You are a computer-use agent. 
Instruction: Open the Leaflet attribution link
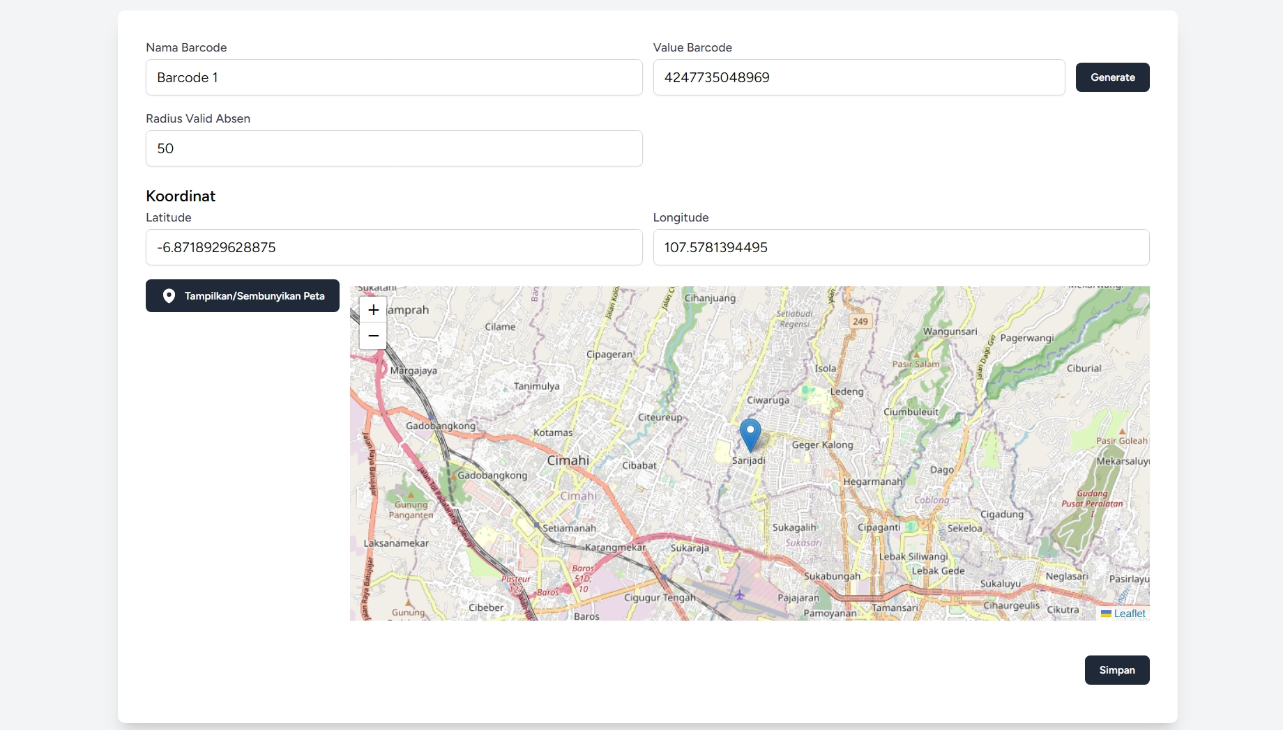coord(1129,614)
